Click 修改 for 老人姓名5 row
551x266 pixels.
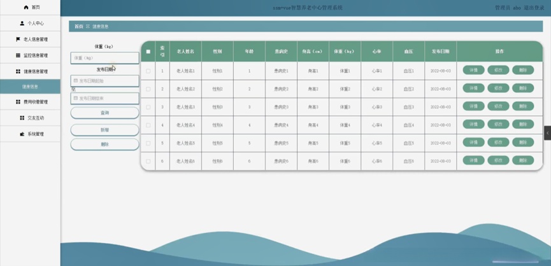(498, 142)
